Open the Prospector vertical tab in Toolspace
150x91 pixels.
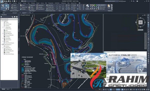19,21
